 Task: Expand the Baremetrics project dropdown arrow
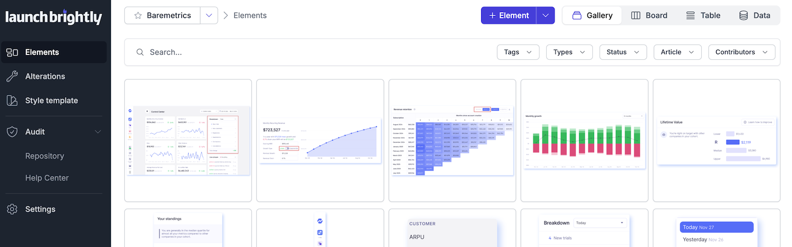tap(209, 15)
